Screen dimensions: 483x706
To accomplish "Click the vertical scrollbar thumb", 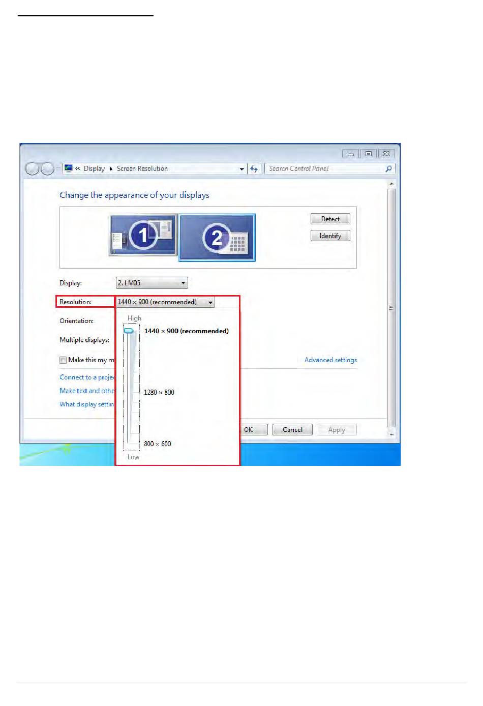I will point(391,308).
